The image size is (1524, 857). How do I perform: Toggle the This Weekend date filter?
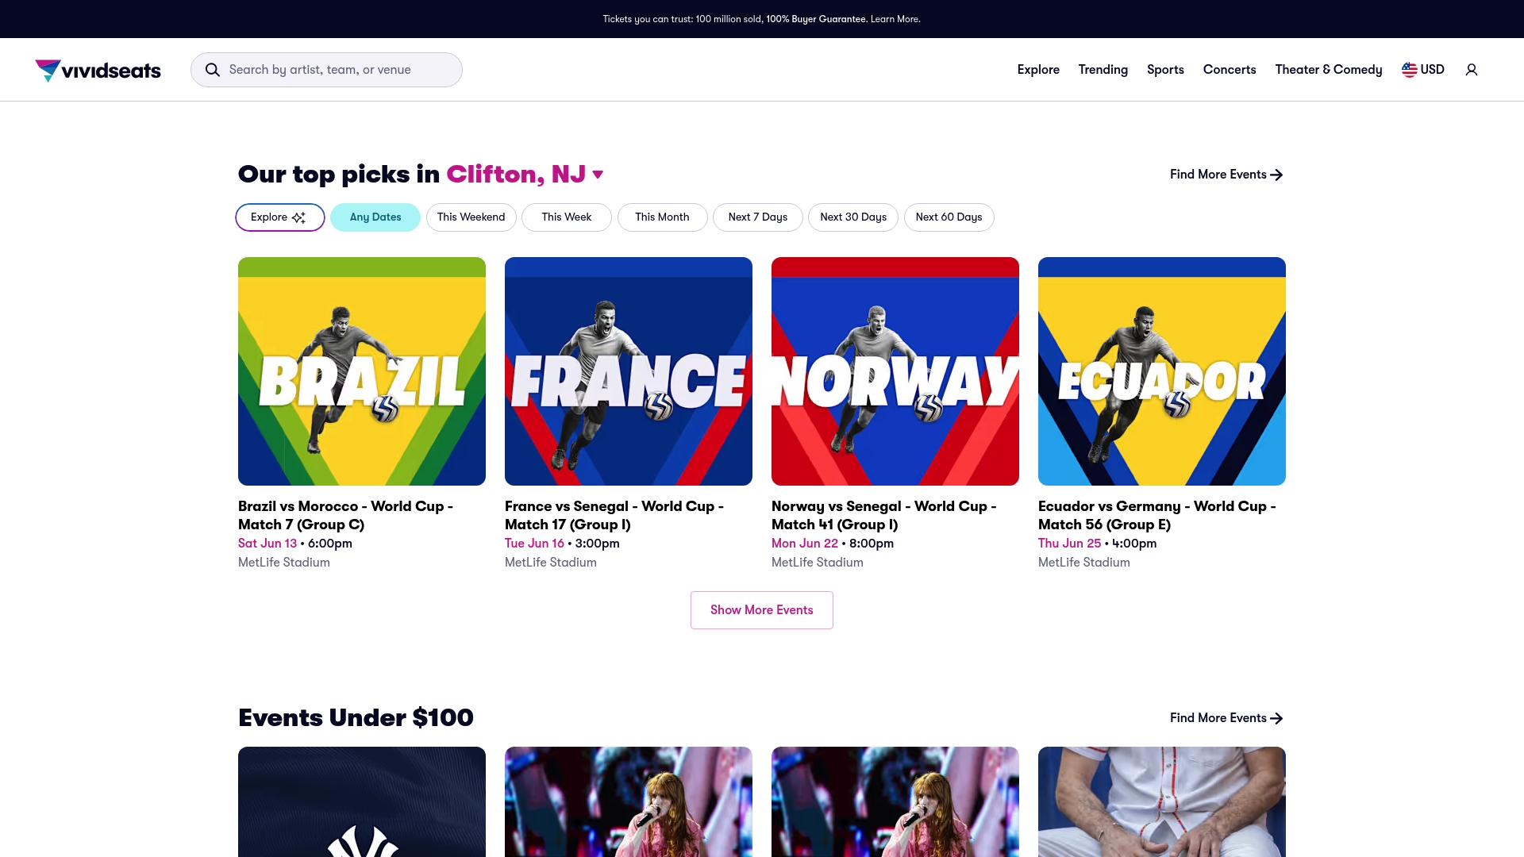coord(471,217)
